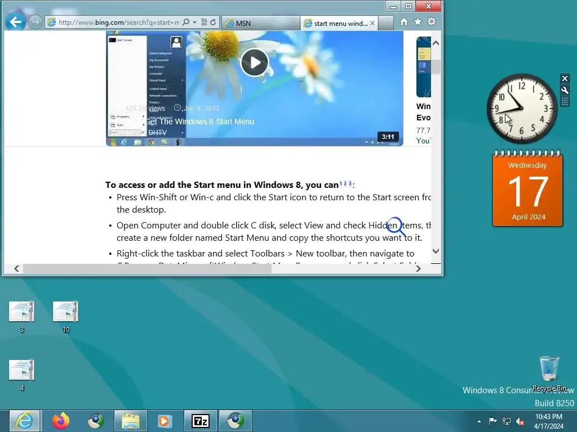The width and height of the screenshot is (577, 432).
Task: Click the DHTV channel name on video
Action: (x=158, y=133)
